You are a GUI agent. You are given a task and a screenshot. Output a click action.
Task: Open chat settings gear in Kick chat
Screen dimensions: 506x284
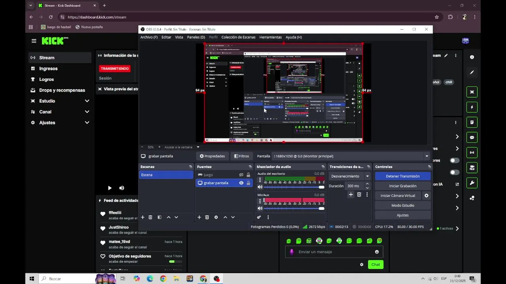[361, 265]
